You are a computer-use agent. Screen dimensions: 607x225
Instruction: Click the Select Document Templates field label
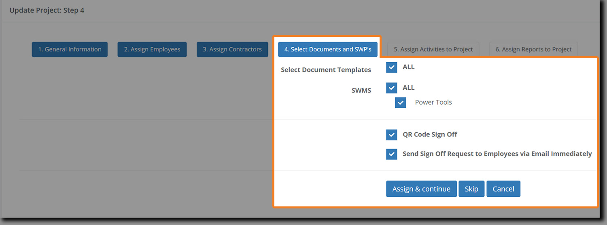tap(326, 70)
